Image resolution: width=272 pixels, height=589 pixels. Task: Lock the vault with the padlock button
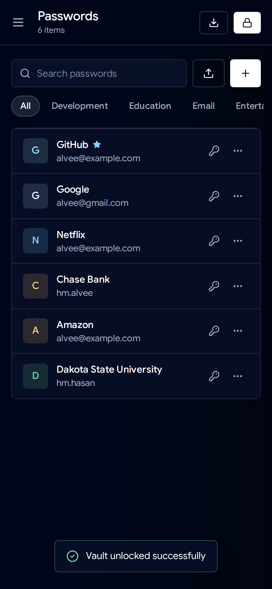tap(247, 23)
